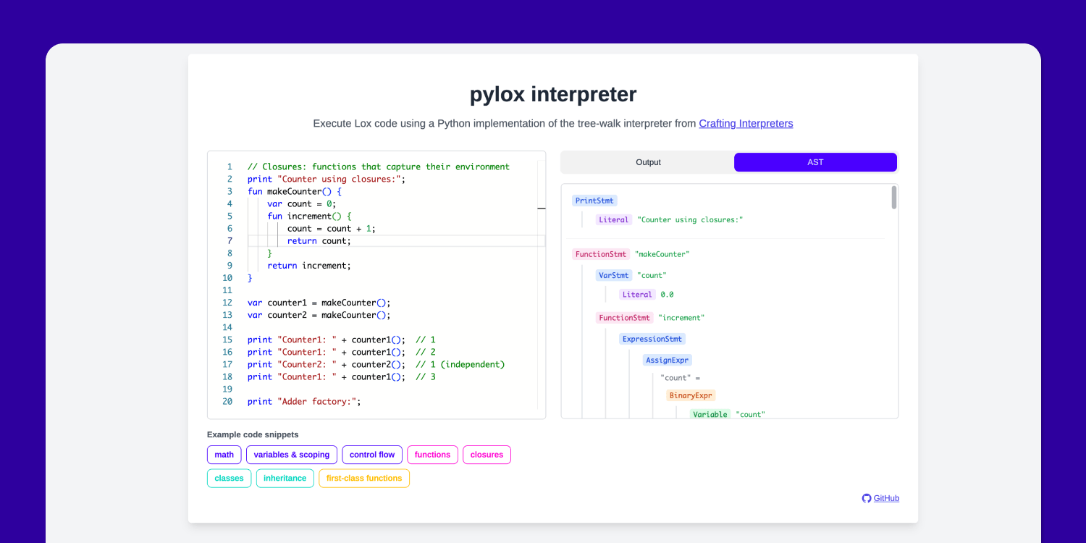Load the functions code snippet
This screenshot has width=1086, height=543.
(x=432, y=455)
